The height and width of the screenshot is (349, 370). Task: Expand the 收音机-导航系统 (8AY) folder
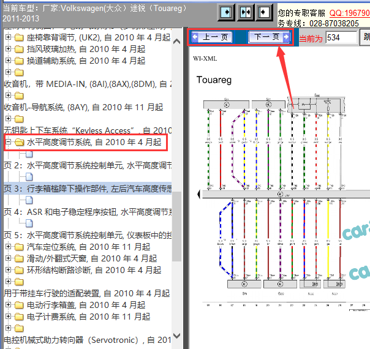point(8,96)
